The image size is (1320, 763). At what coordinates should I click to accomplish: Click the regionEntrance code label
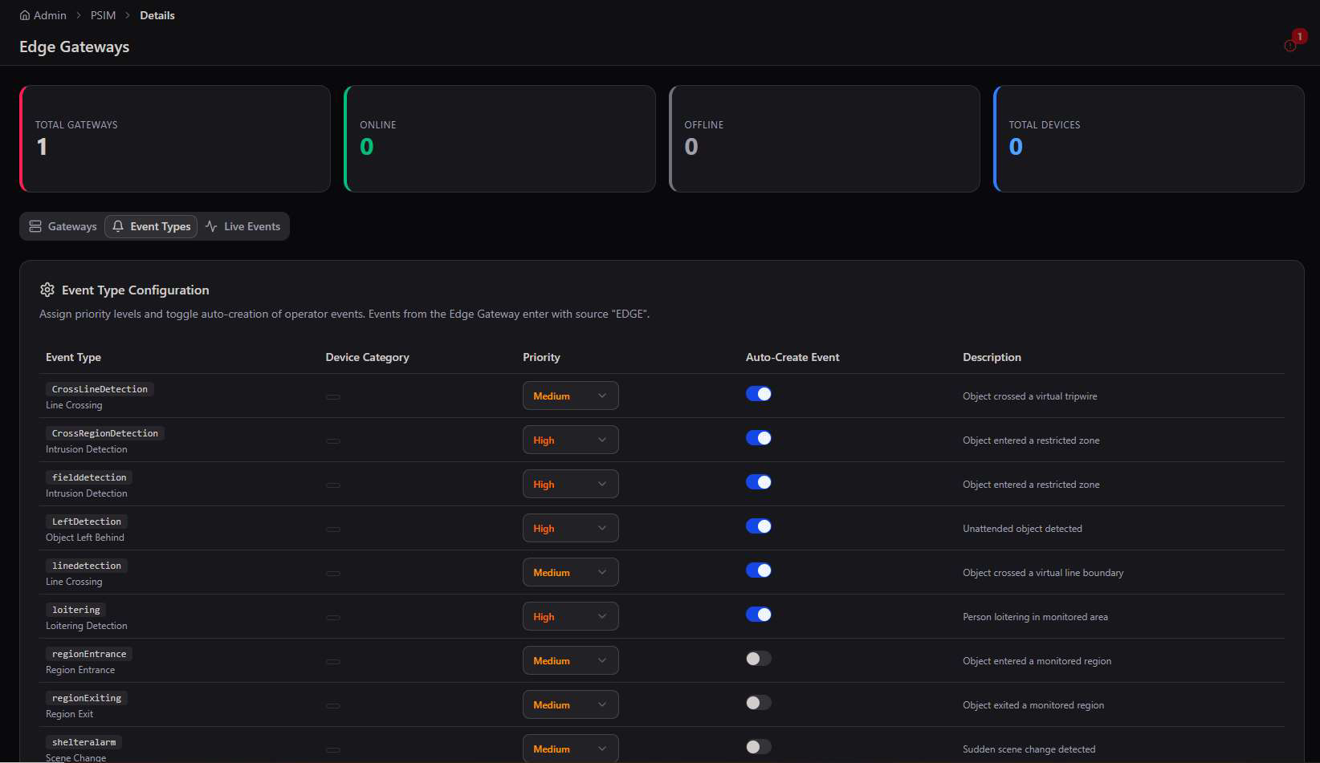(89, 654)
